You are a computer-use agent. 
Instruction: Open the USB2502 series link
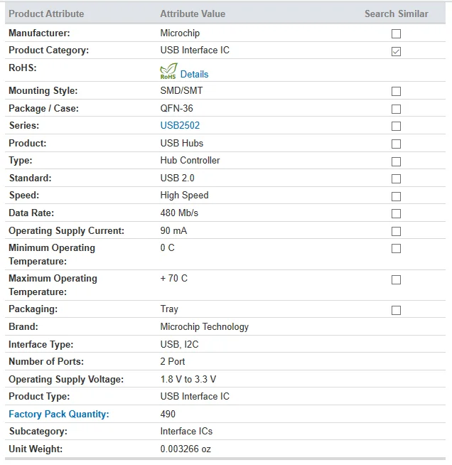[180, 125]
